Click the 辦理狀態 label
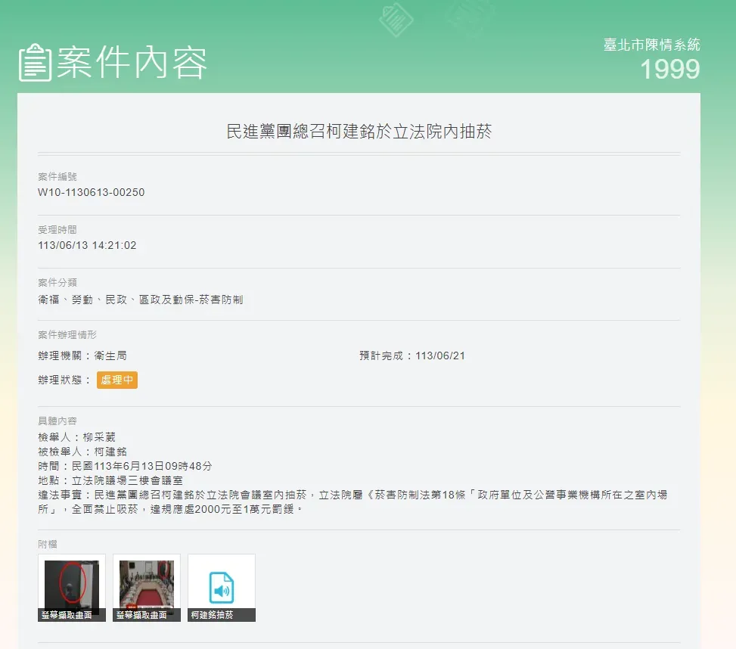Screen dimensions: 736x649 pos(64,380)
